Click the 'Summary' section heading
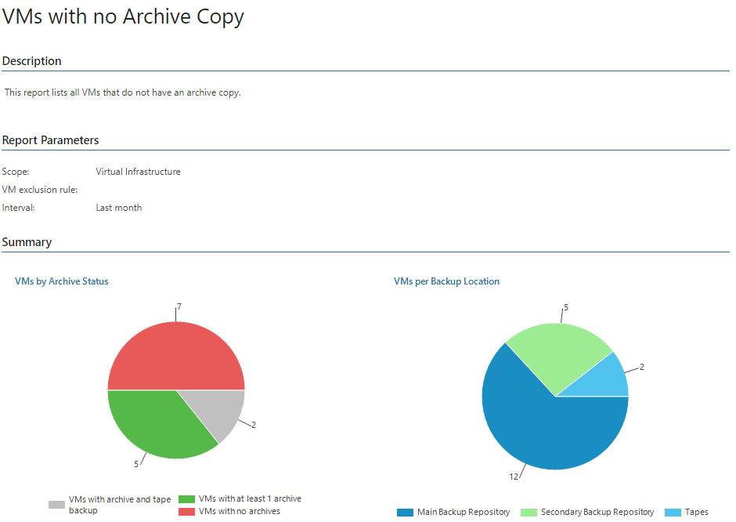This screenshot has width=736, height=522. [27, 242]
